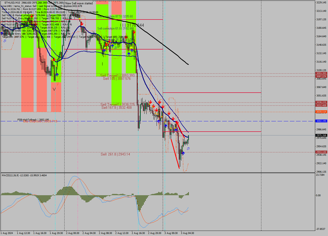Click the 2943.140 price tag on axis

[321, 152]
